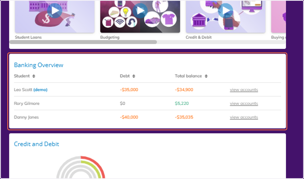Play the Budgeting video

click(140, 11)
